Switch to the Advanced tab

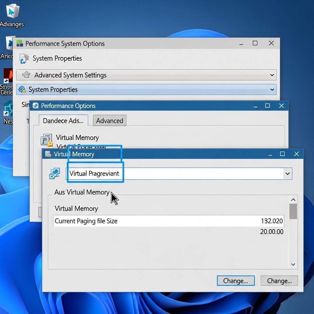[109, 121]
